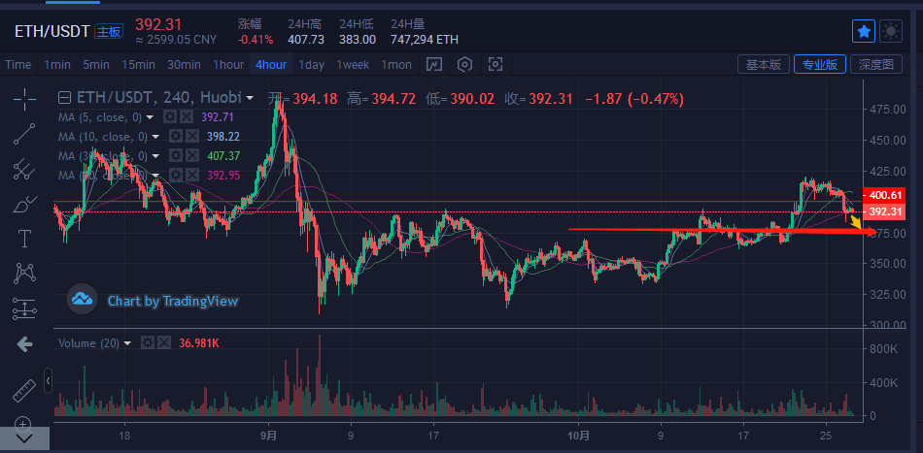Select the ruler measure tool
Image resolution: width=923 pixels, height=453 pixels.
click(x=24, y=390)
